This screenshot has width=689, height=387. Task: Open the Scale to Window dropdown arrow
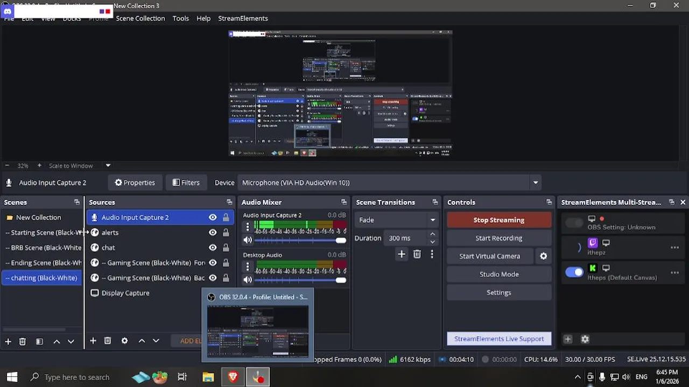tap(108, 166)
